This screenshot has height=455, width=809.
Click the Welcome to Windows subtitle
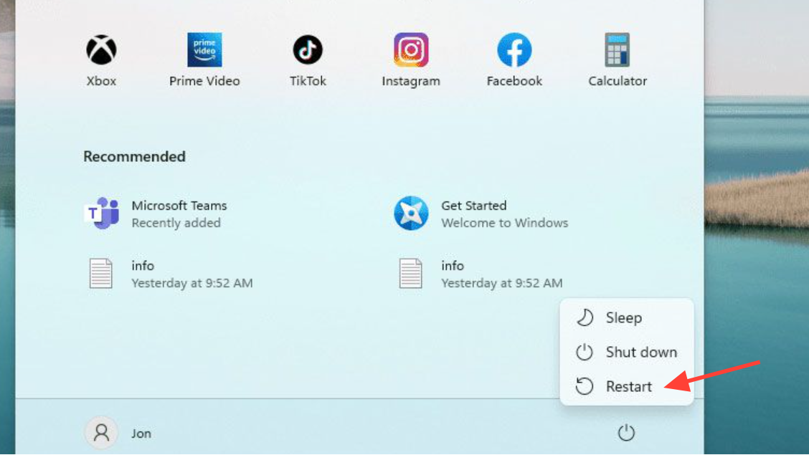[x=504, y=223]
